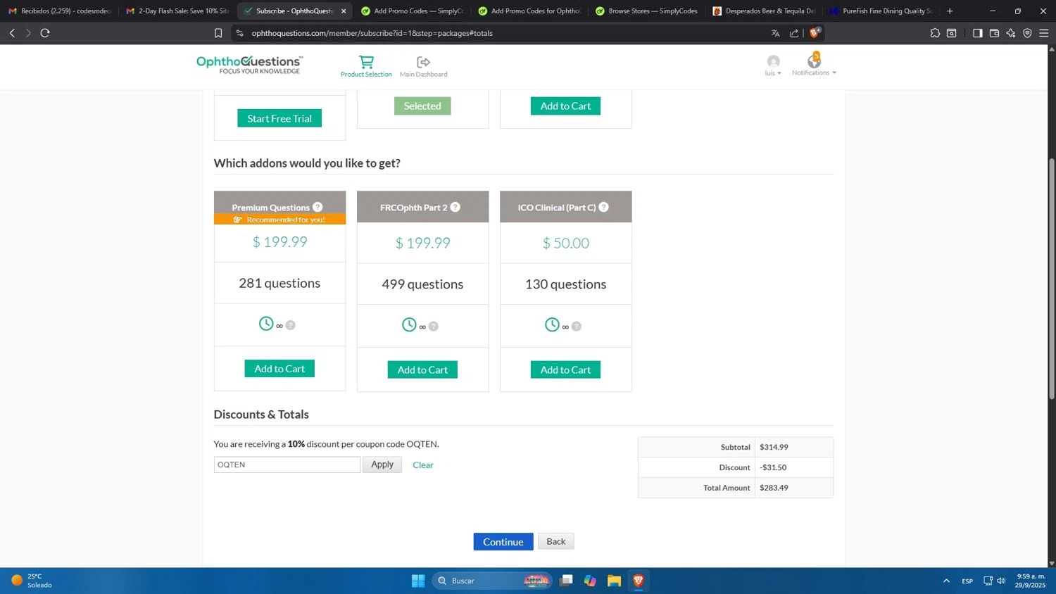This screenshot has width=1056, height=594.
Task: Click the blue Continue button
Action: 503,541
